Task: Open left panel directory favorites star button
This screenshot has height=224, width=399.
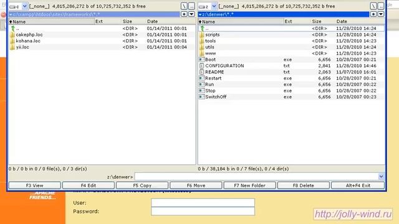Action: click(x=184, y=14)
